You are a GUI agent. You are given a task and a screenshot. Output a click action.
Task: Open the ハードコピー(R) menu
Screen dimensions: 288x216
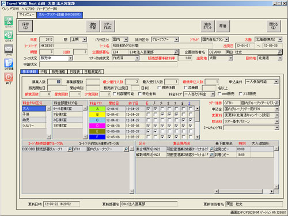47,9
